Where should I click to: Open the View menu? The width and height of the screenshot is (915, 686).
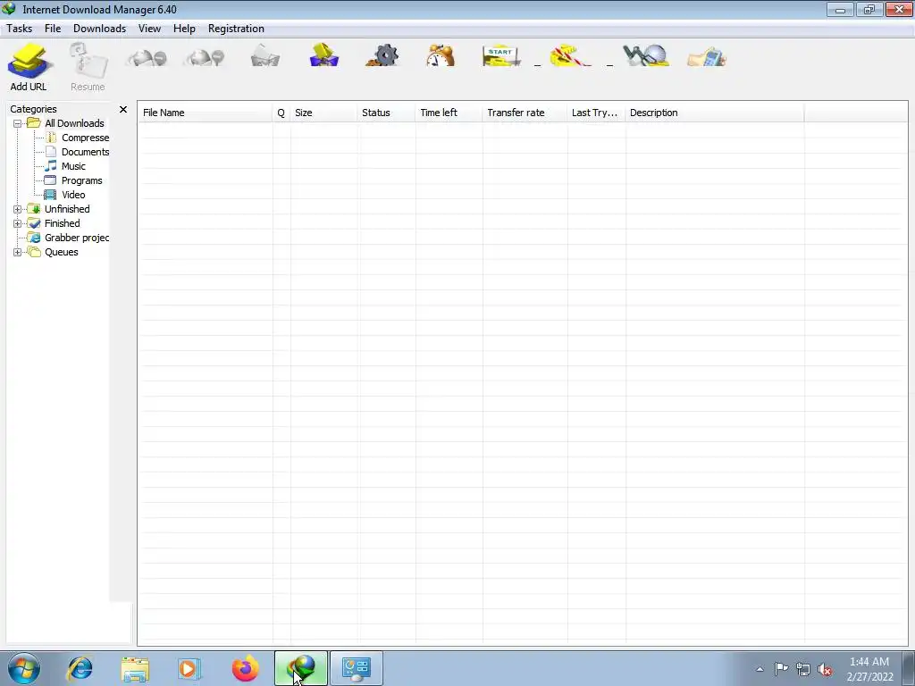pos(149,29)
